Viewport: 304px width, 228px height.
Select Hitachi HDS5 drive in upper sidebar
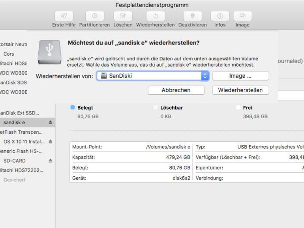13,64
